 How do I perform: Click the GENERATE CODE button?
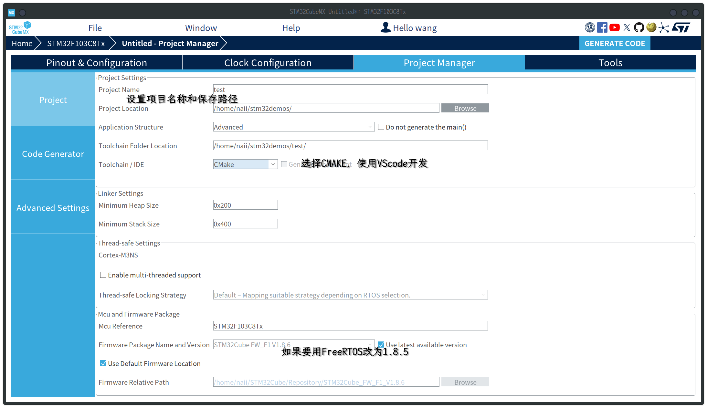[615, 43]
